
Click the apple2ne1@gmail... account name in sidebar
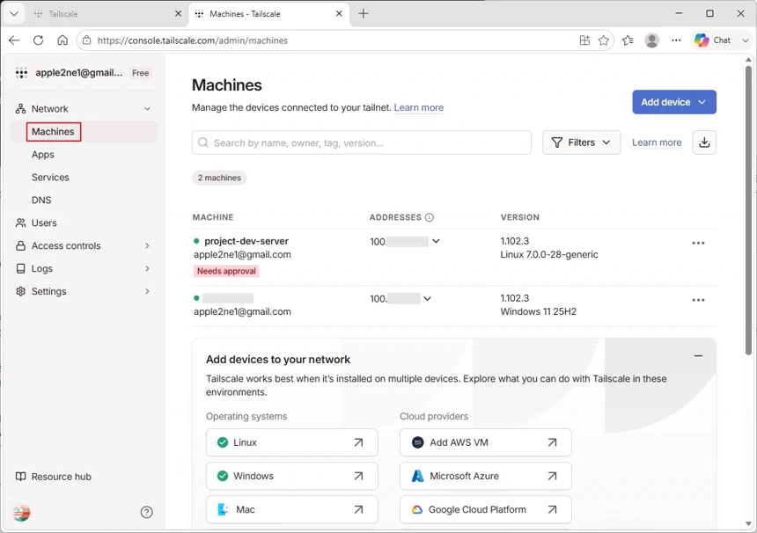(79, 73)
